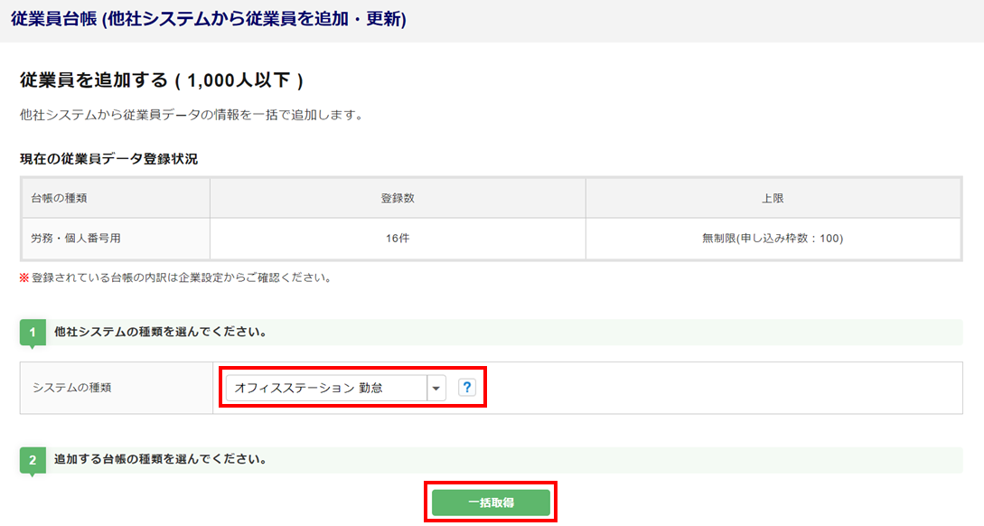Click the 労務・個人番号用 ledger type cell
This screenshot has height=526, width=984.
coord(116,239)
